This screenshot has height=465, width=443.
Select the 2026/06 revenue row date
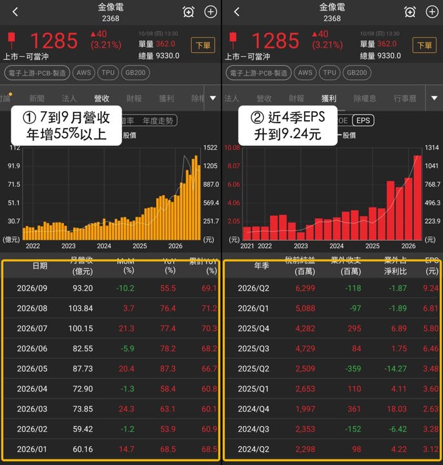[x=32, y=349]
